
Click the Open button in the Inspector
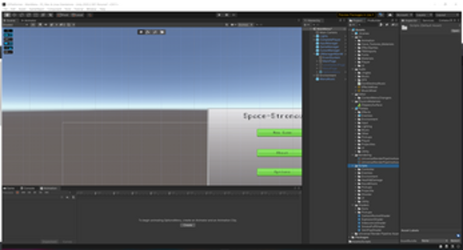455,31
